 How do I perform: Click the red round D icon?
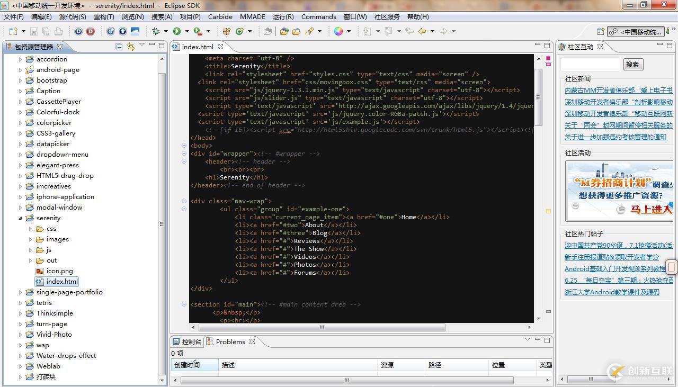91,31
